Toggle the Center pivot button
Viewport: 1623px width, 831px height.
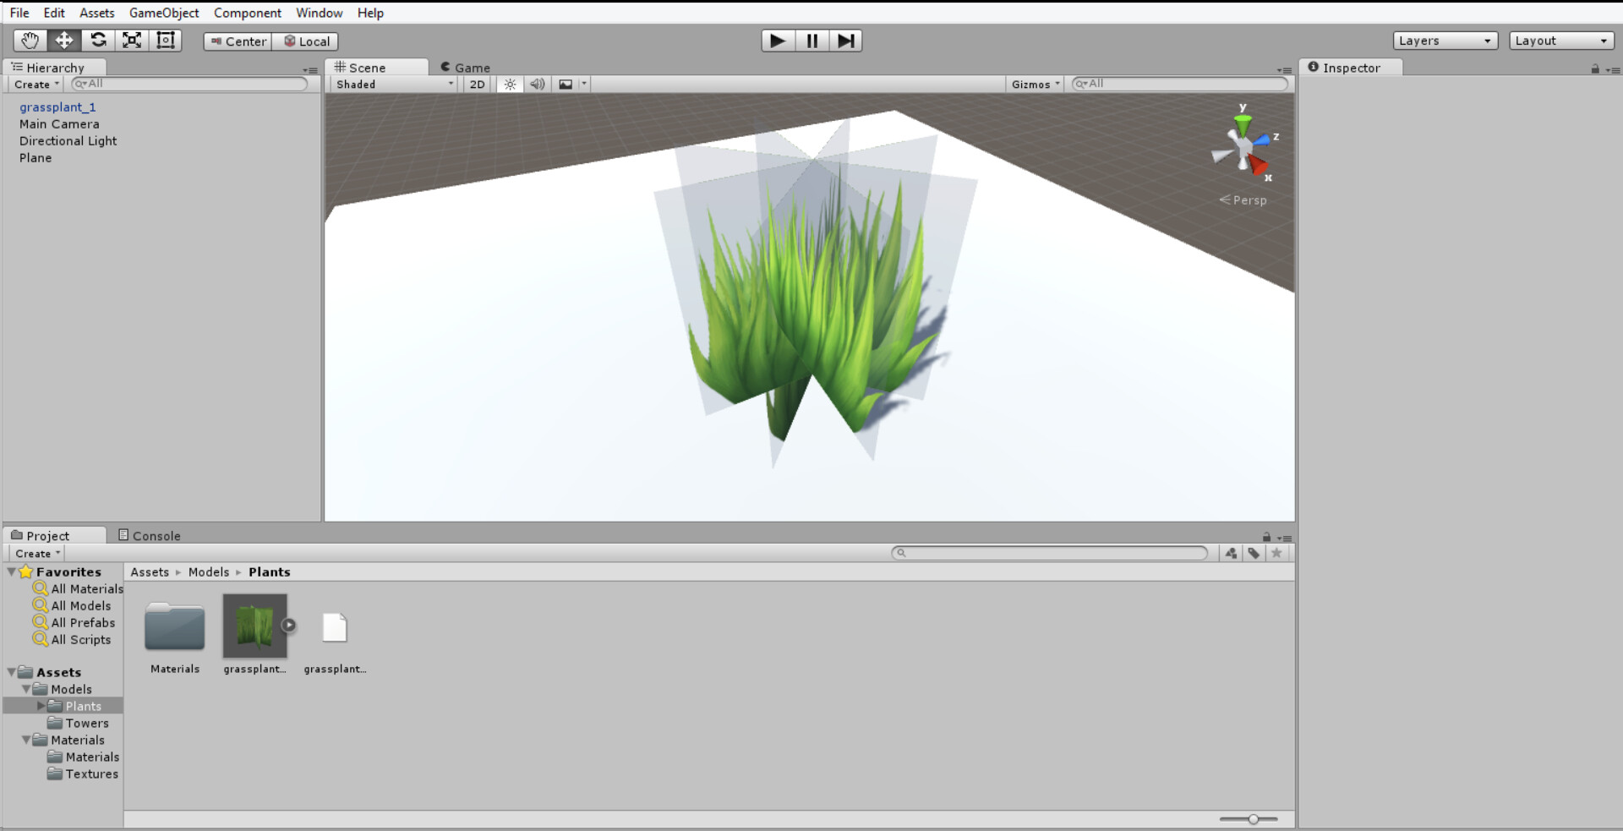pyautogui.click(x=238, y=41)
